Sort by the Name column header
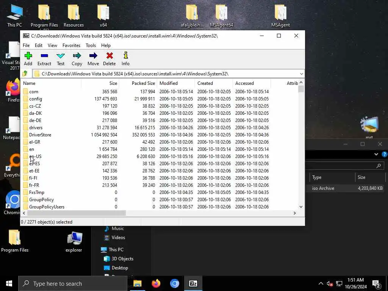388x291 pixels. [x=52, y=83]
